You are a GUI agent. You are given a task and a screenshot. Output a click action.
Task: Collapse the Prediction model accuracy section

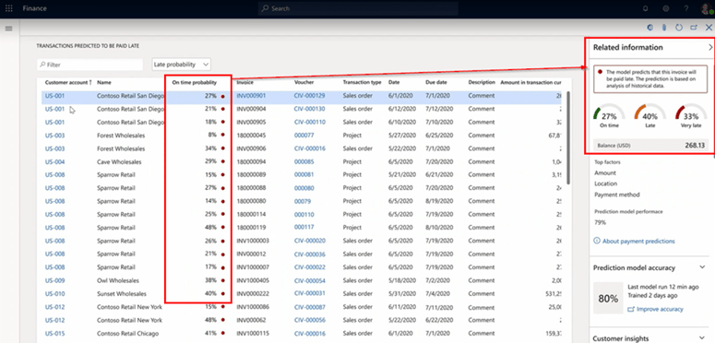(x=702, y=267)
